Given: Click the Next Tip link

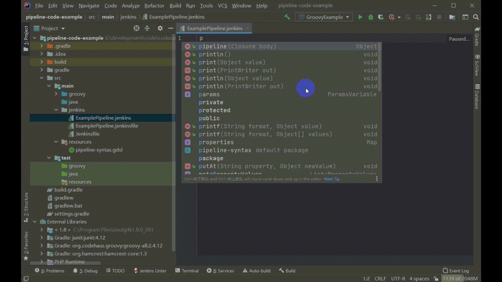Looking at the screenshot, I should pyautogui.click(x=332, y=179).
